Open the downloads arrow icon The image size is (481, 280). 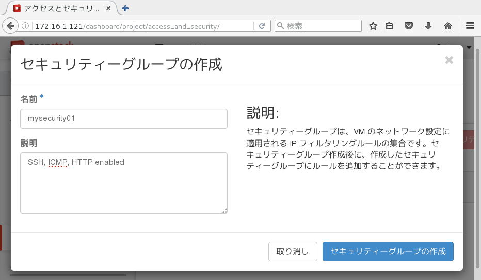point(428,26)
